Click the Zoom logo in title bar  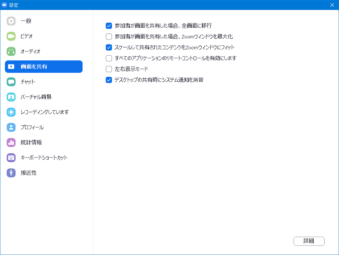[4, 5]
